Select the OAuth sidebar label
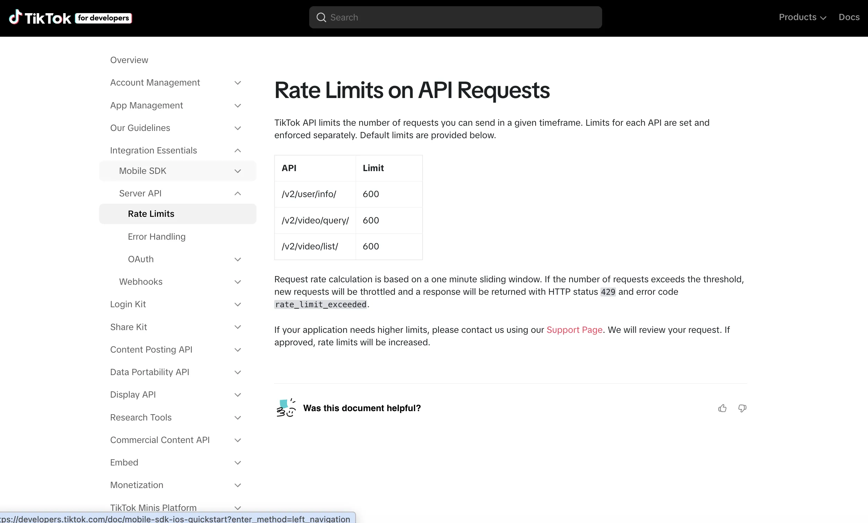Screen dimensions: 868x523 coord(140,259)
